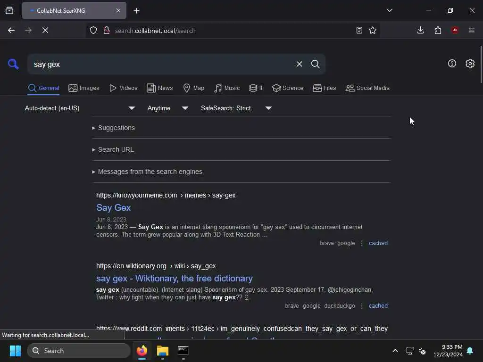Open terminal app from taskbar
This screenshot has width=483, height=362.
pos(183,351)
